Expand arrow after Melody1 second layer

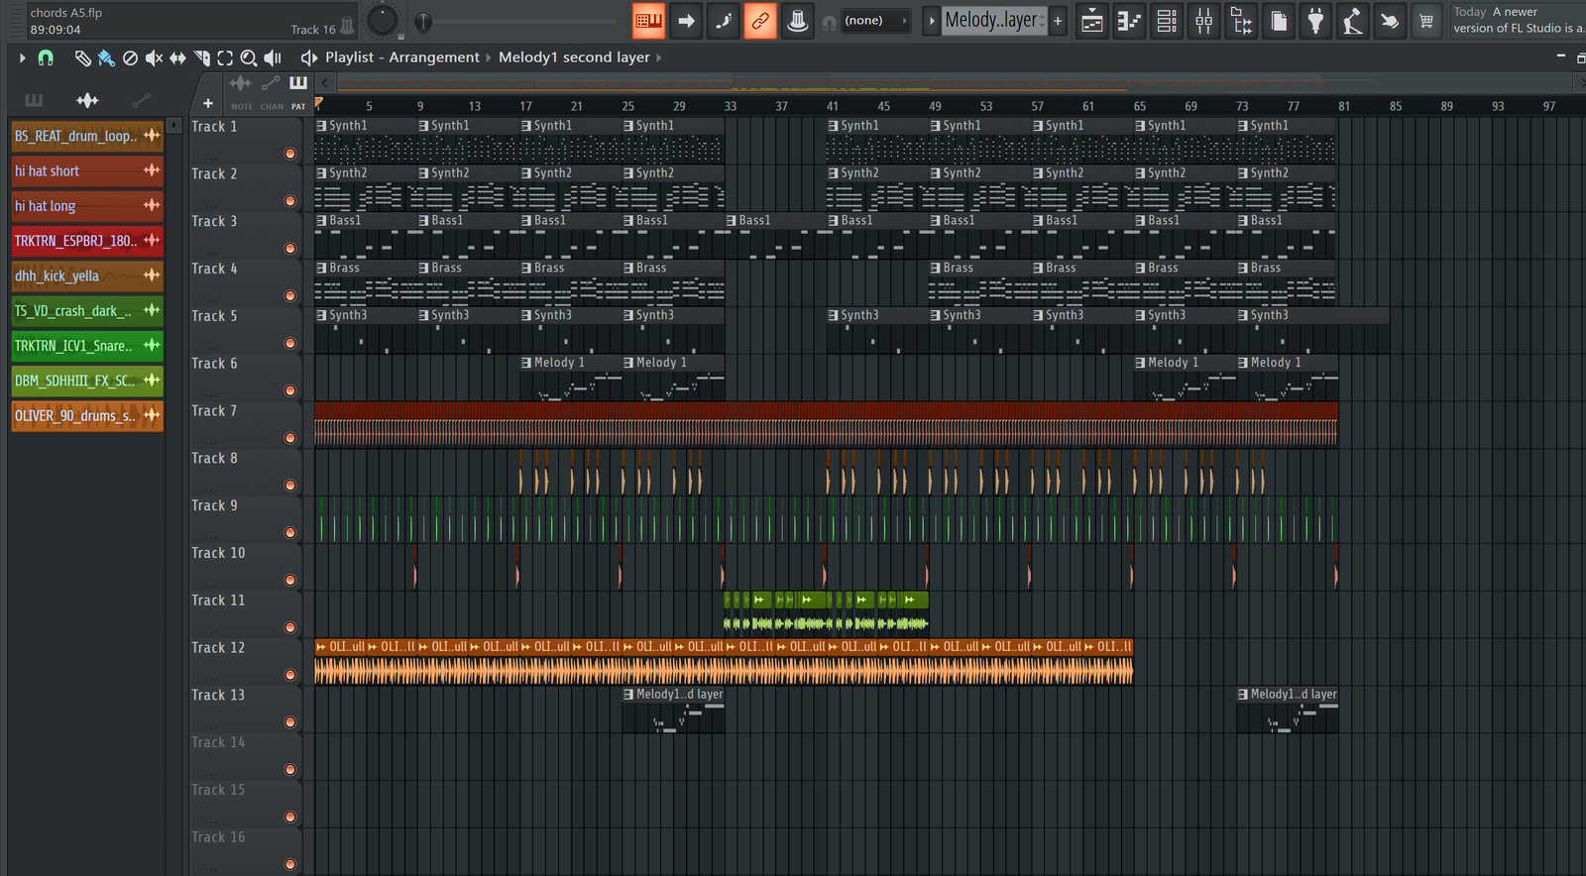[x=658, y=57]
